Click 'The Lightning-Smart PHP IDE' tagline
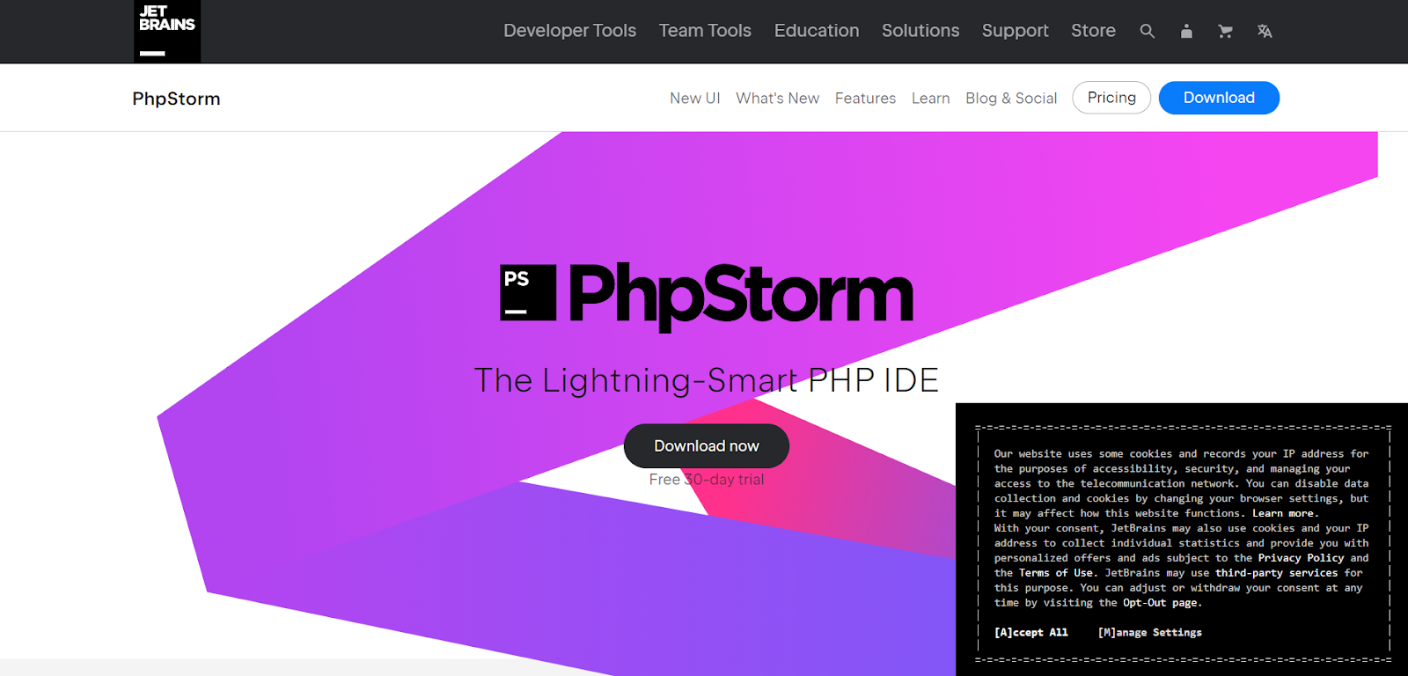 (x=707, y=380)
